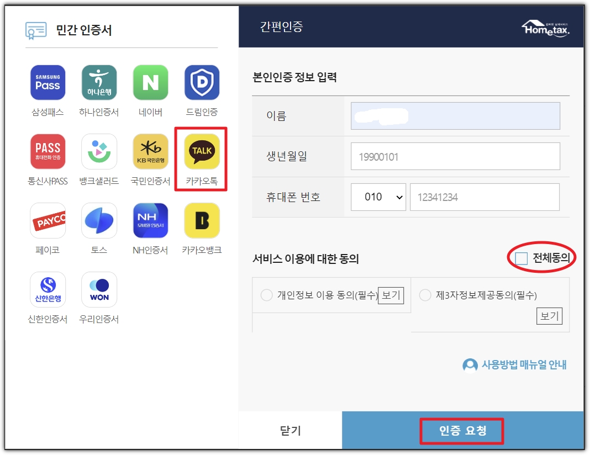Pick the Toss authentication icon

(99, 220)
